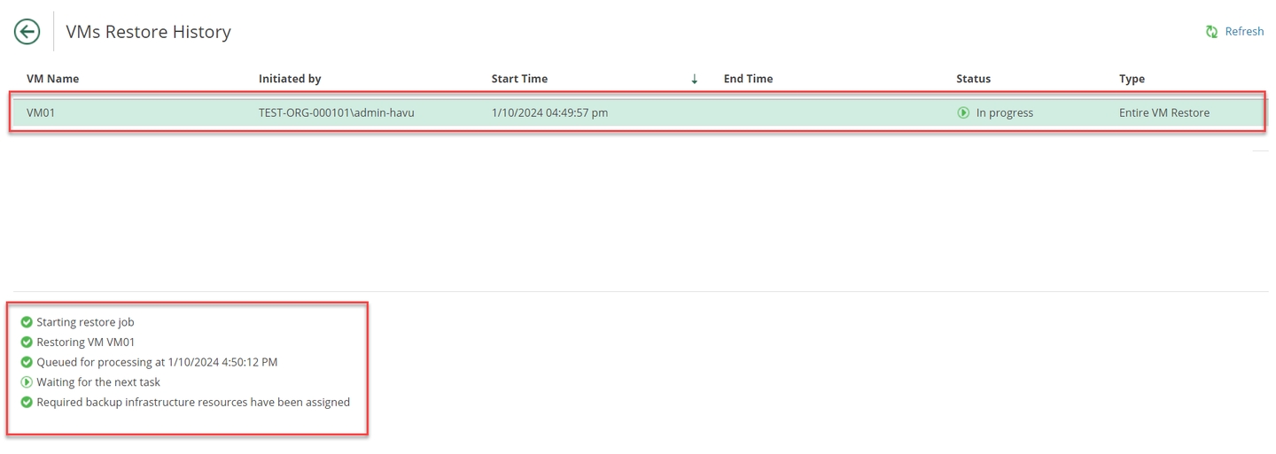Toggle the Start Time sort arrow

point(694,79)
